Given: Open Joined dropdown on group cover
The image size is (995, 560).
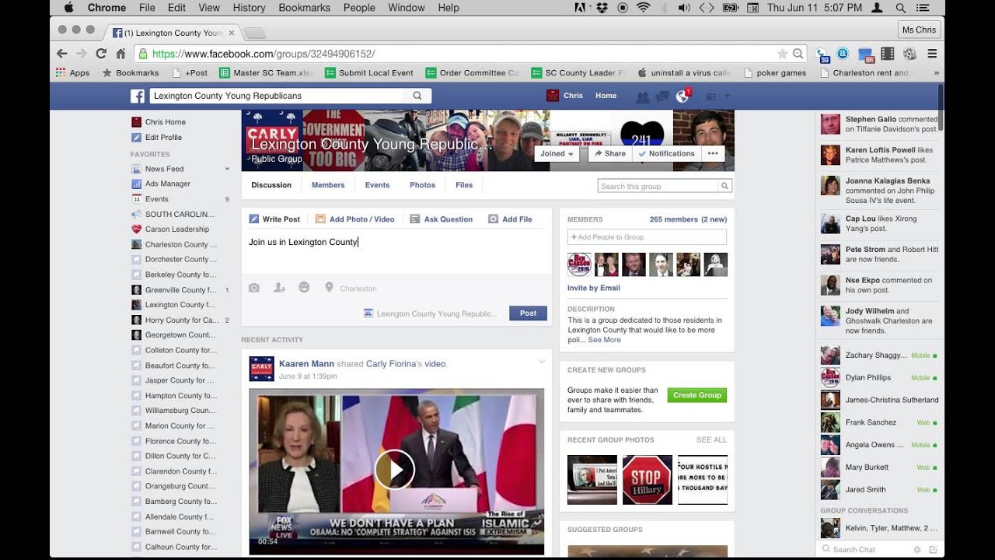Looking at the screenshot, I should [557, 154].
